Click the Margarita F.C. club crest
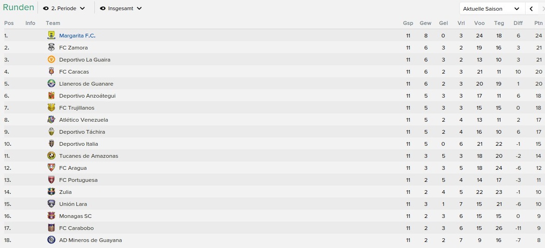This screenshot has width=545, height=248. pyautogui.click(x=51, y=36)
